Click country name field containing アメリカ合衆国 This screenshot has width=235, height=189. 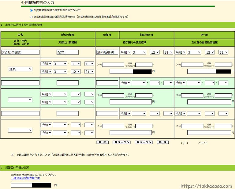(20, 52)
